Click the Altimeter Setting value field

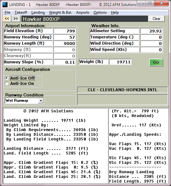click(151, 31)
